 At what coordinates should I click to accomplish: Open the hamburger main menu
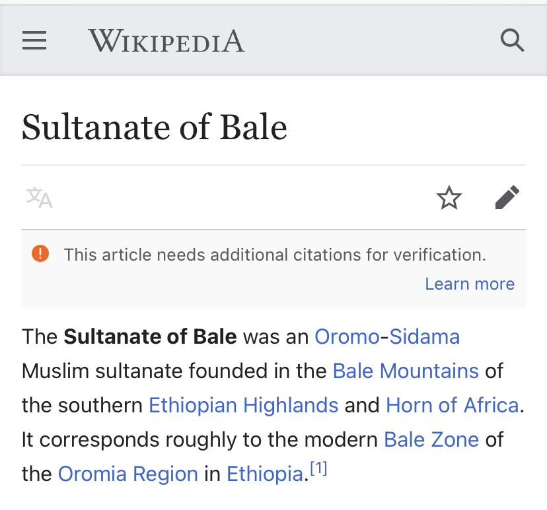pyautogui.click(x=34, y=41)
